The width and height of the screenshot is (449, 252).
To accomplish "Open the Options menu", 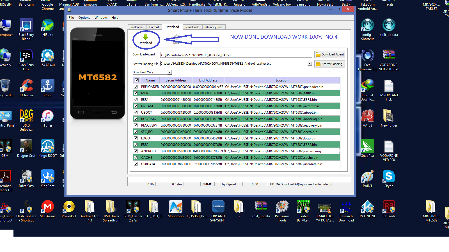I will [x=84, y=18].
